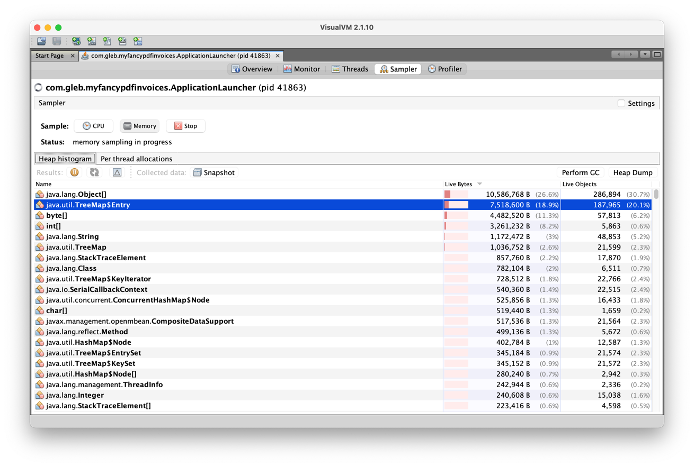The image size is (694, 467).
Task: Click the rightmost green-plus toolbar icon
Action: click(138, 41)
